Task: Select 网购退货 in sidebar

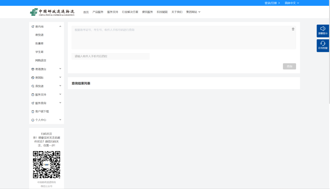Action: click(x=41, y=60)
